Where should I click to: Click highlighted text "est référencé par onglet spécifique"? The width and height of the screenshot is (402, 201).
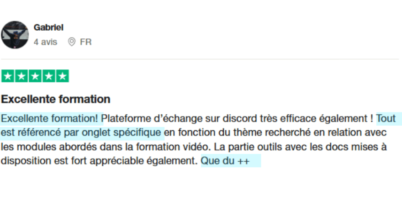coord(81,133)
